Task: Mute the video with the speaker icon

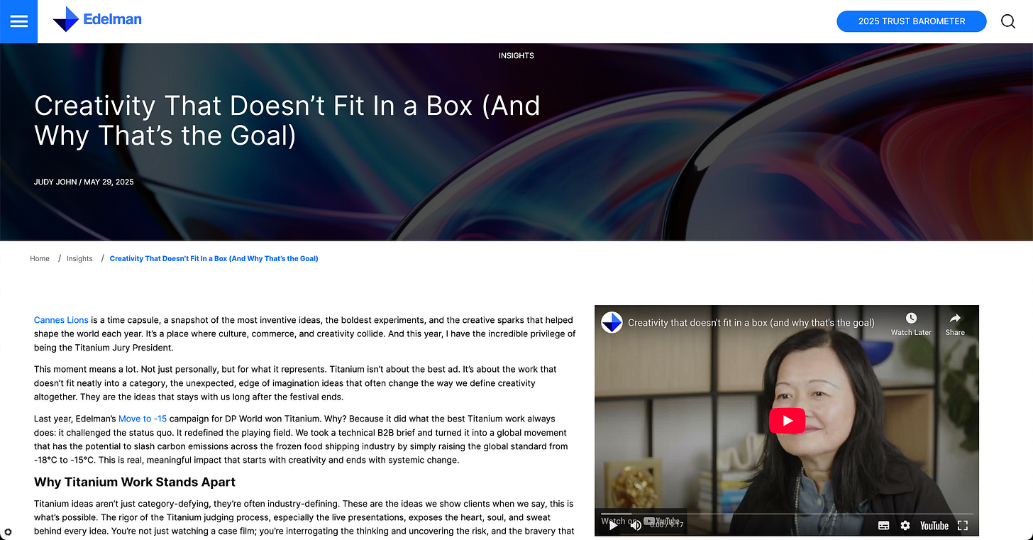Action: coord(636,526)
